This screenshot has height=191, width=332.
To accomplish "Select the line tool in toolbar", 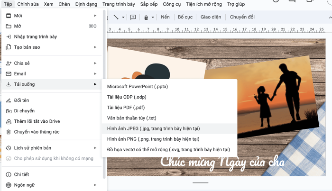I will pyautogui.click(x=116, y=17).
